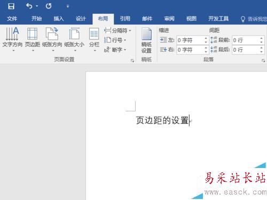The height and width of the screenshot is (200, 267).
Task: Click the 分栏 (Columns) icon
Action: [x=94, y=34]
